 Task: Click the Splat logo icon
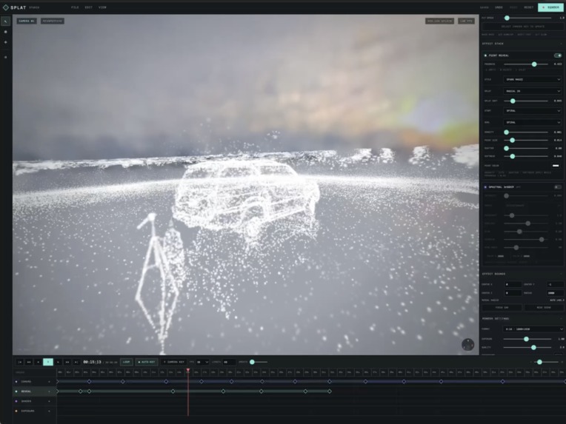(x=5, y=7)
